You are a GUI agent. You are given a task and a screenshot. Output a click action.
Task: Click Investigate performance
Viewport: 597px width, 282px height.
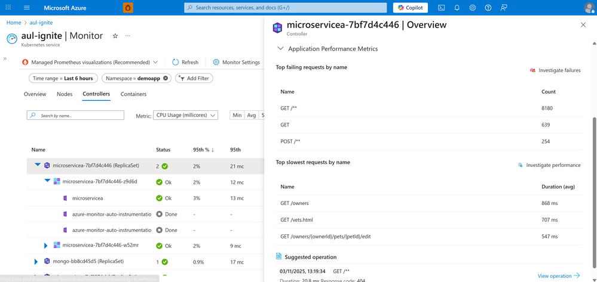(x=549, y=165)
